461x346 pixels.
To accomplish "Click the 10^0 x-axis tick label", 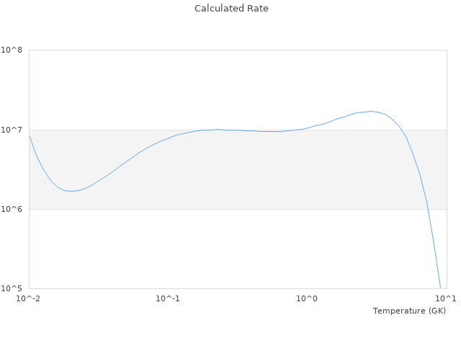I will (x=308, y=298).
